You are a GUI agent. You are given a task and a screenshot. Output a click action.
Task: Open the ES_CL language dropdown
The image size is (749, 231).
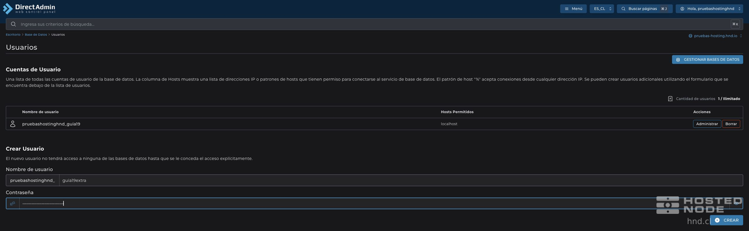click(x=602, y=9)
